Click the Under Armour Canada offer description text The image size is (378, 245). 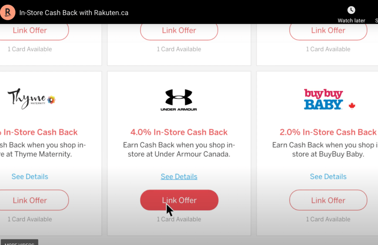179,149
